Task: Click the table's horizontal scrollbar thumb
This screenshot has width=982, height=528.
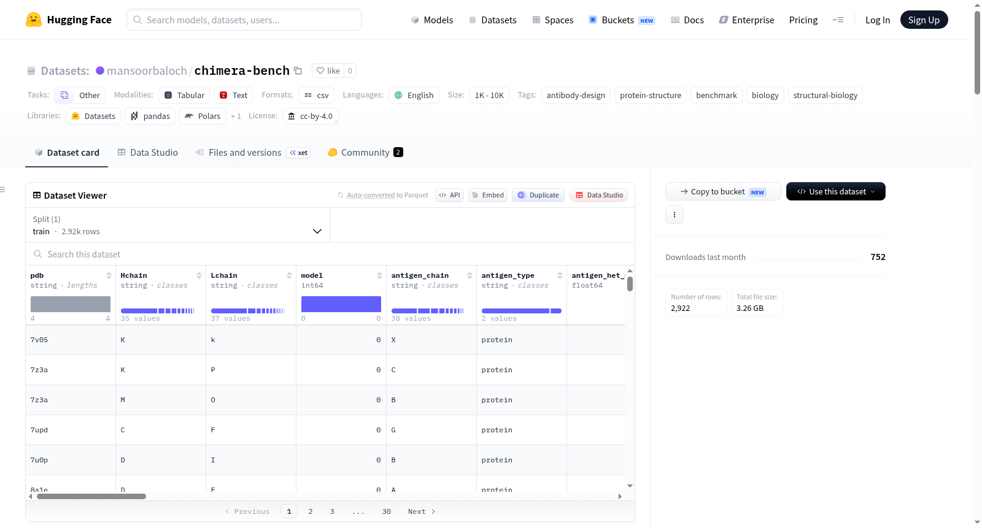Action: (91, 496)
